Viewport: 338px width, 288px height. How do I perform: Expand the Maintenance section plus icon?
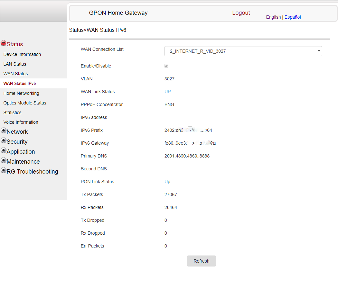click(4, 160)
